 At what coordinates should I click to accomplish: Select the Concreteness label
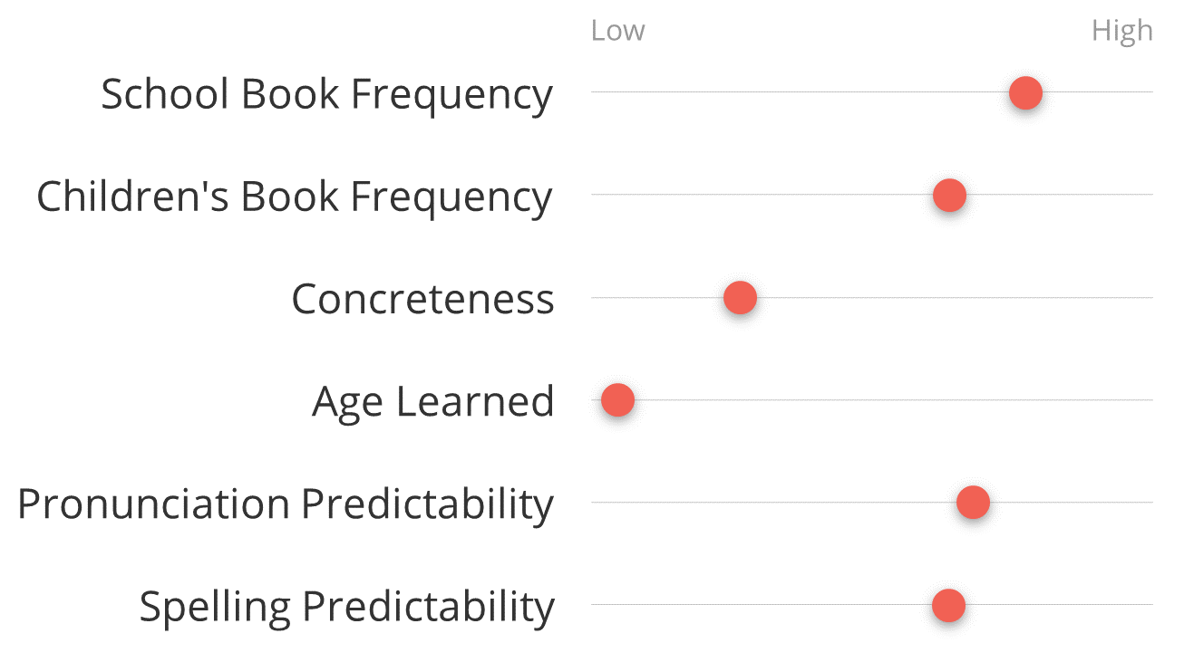pos(422,299)
